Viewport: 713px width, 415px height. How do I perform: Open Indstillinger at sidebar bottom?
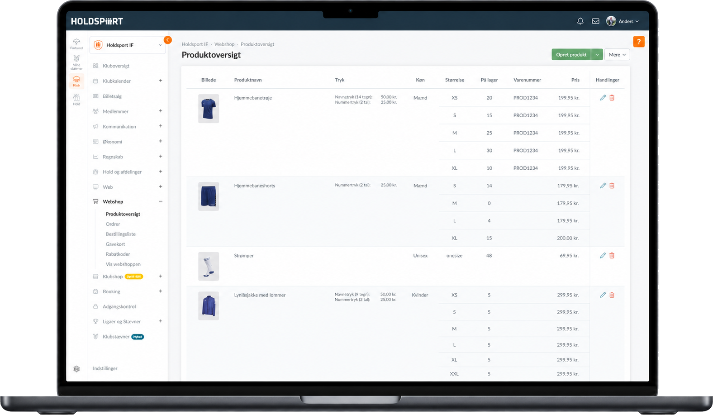point(105,368)
